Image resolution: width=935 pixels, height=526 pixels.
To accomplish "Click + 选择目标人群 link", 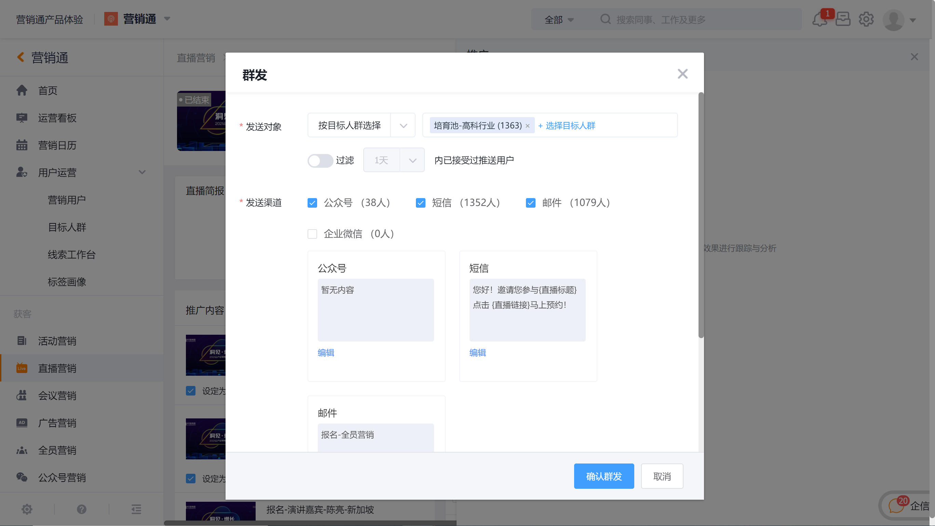I will pyautogui.click(x=567, y=125).
